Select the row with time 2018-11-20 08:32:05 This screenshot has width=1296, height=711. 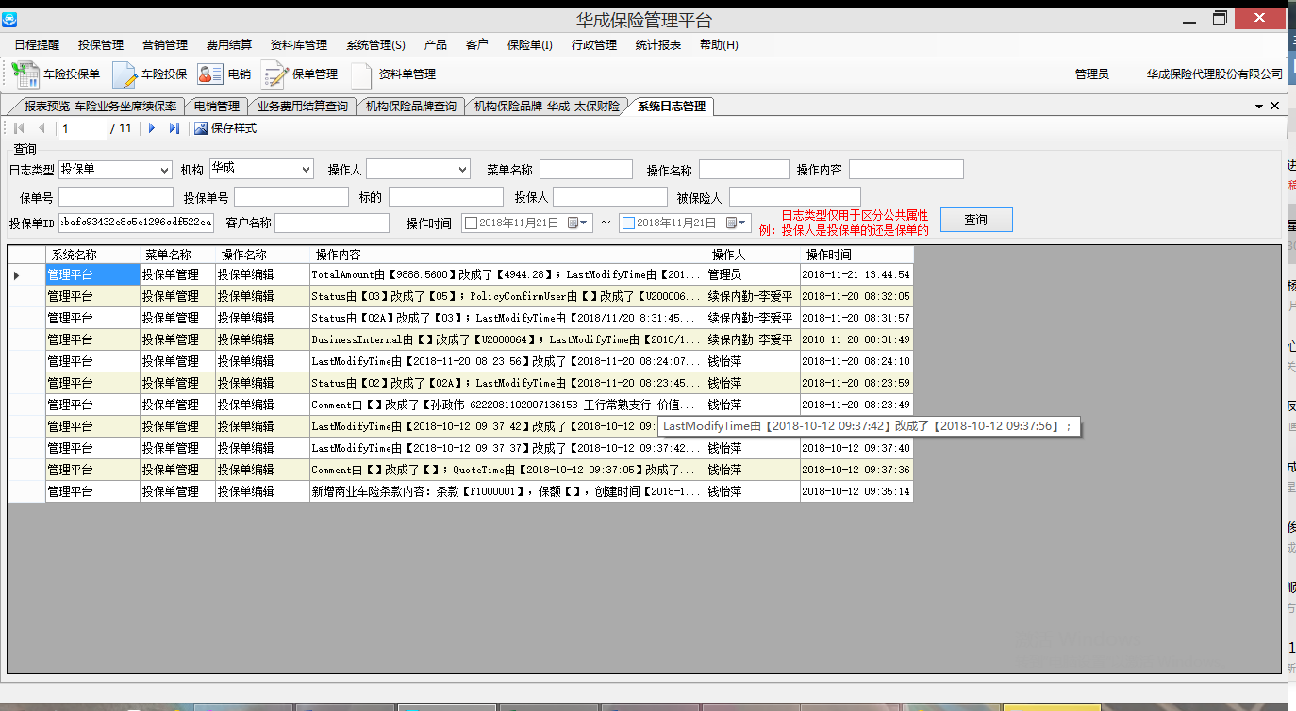pos(460,296)
